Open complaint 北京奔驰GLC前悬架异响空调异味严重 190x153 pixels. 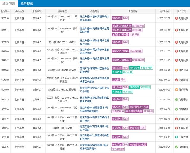tap(94, 30)
